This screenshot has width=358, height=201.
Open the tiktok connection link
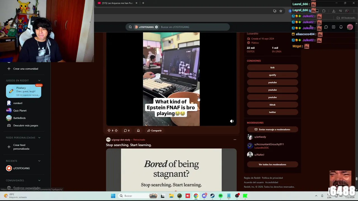(x=272, y=105)
